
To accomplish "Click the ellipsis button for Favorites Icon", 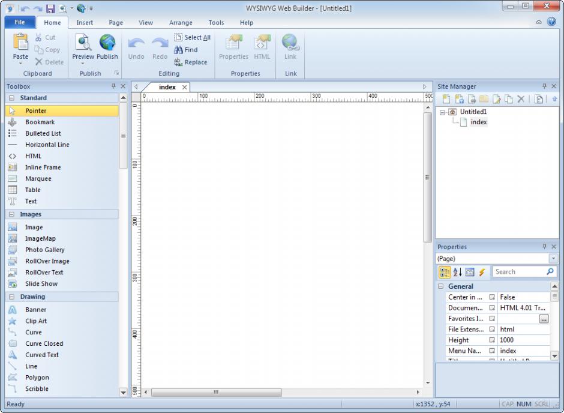I will 544,319.
